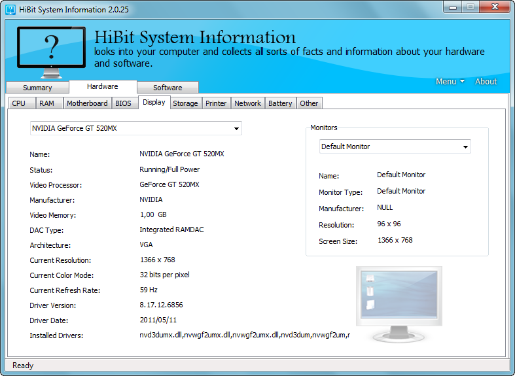The height and width of the screenshot is (376, 515).
Task: Click the Monitor Type value Default Monitor
Action: (401, 191)
